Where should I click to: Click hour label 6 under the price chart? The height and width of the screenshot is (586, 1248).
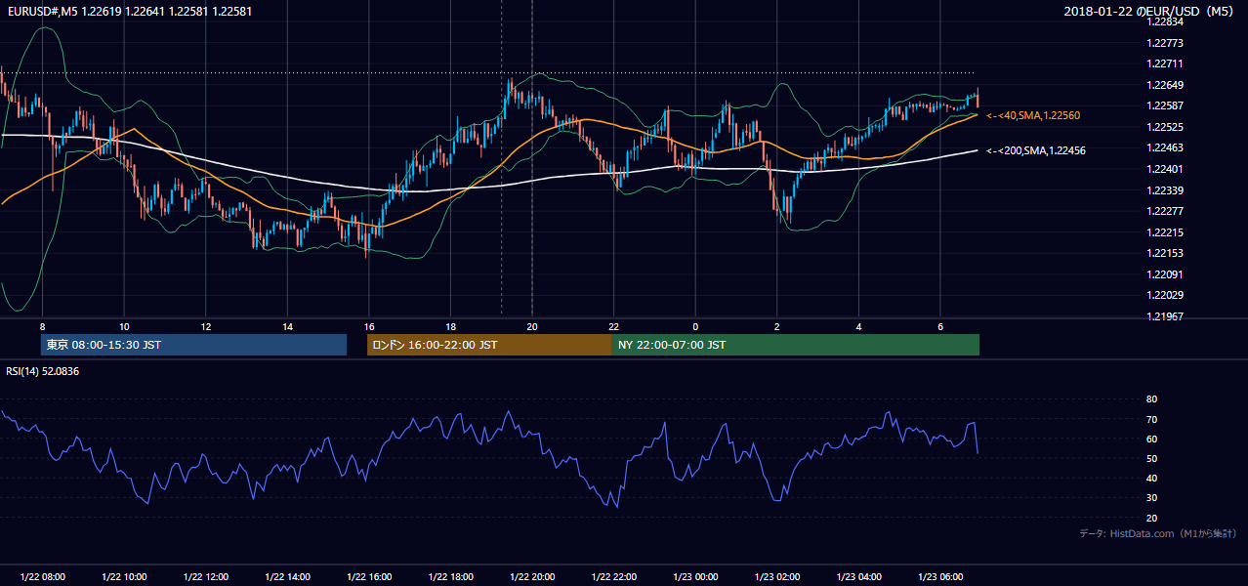click(x=939, y=326)
